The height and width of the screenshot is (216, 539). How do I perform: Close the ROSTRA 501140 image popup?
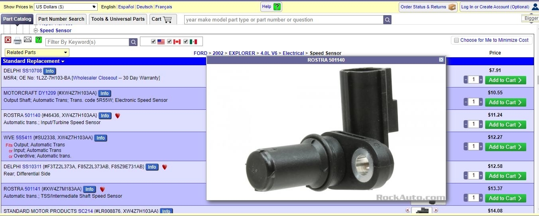coord(441,60)
